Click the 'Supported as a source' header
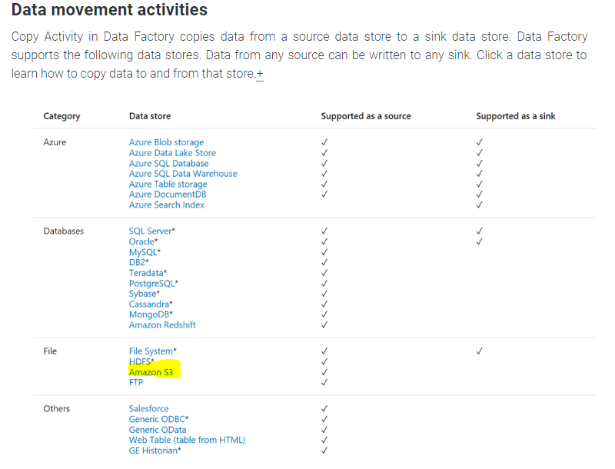 366,116
